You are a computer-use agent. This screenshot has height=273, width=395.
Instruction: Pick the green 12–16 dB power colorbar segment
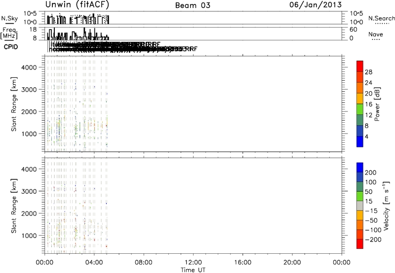[360, 109]
